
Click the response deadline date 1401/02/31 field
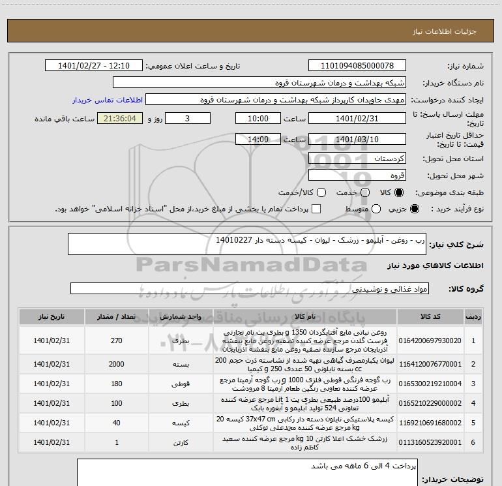(x=357, y=119)
